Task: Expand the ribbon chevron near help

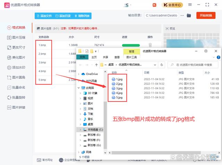Action: pyautogui.click(x=214, y=57)
